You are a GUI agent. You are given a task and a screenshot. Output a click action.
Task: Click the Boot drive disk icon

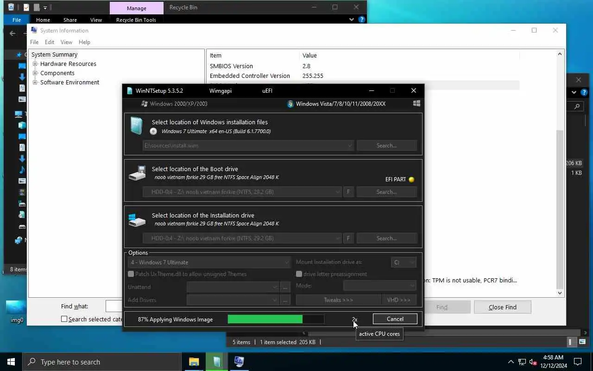(137, 173)
